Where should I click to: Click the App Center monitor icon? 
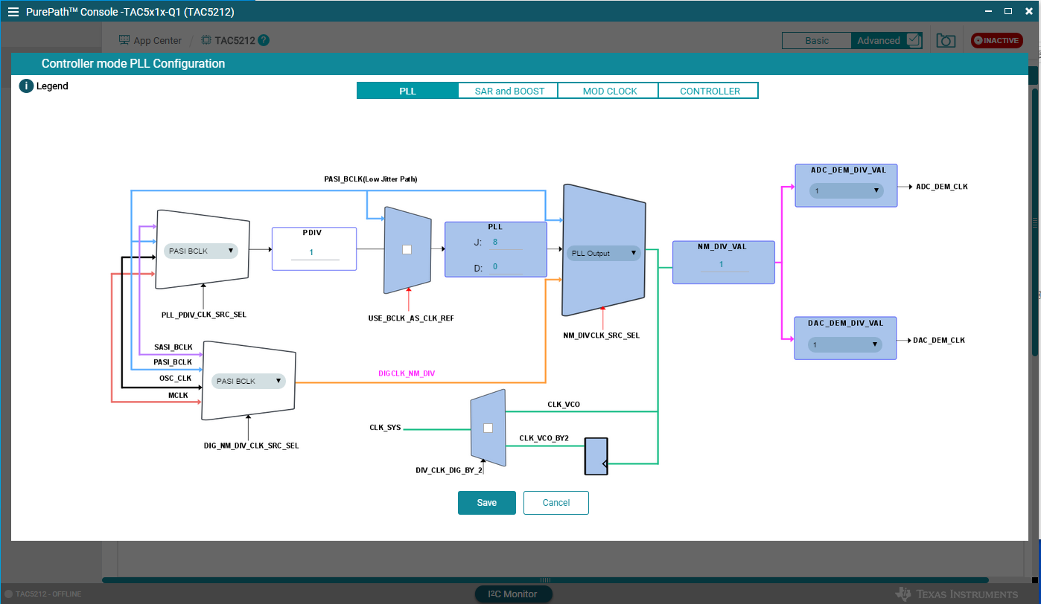124,40
